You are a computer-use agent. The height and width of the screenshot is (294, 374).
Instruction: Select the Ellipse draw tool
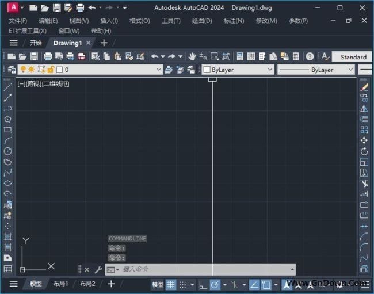(7, 183)
